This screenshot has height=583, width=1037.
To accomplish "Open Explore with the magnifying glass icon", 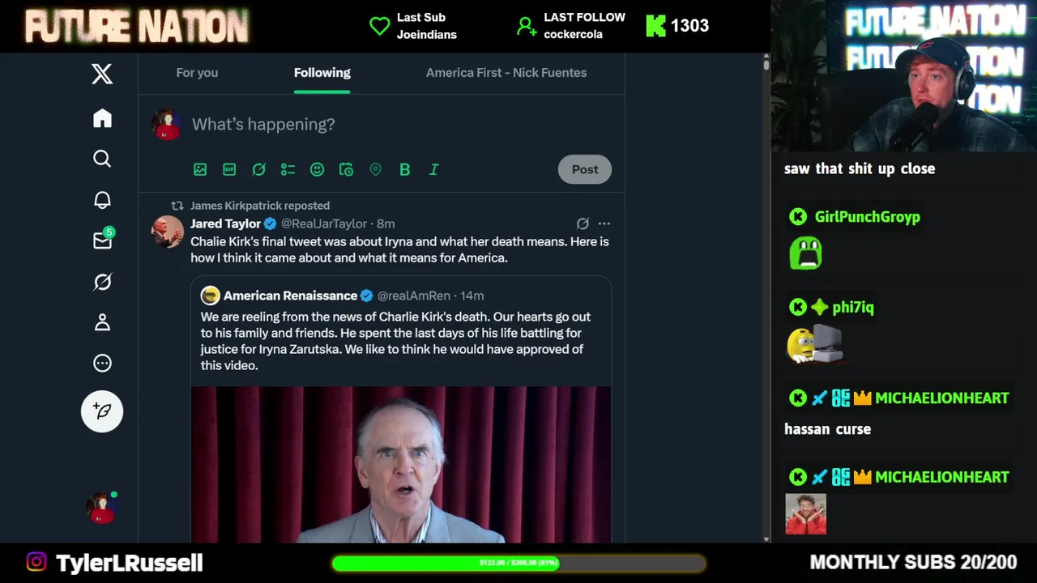I will [x=102, y=159].
